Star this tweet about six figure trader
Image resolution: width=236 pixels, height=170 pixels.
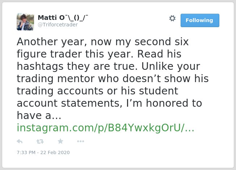[x=60, y=141]
